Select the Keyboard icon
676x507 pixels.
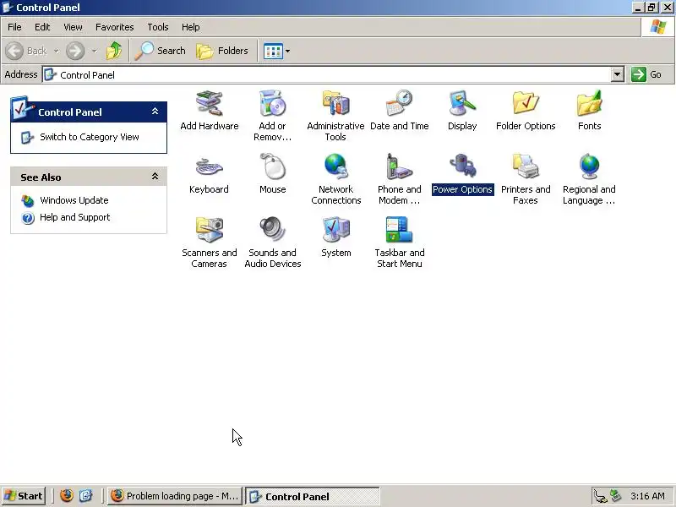coord(209,166)
